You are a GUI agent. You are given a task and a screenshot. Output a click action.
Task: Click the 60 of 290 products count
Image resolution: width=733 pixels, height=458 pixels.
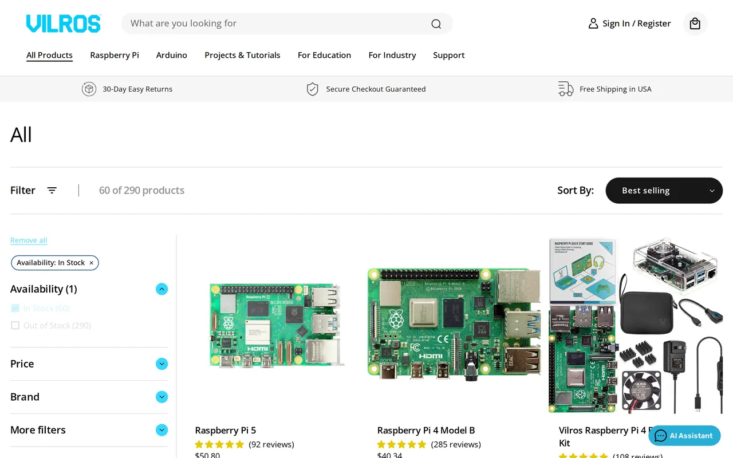pos(141,191)
